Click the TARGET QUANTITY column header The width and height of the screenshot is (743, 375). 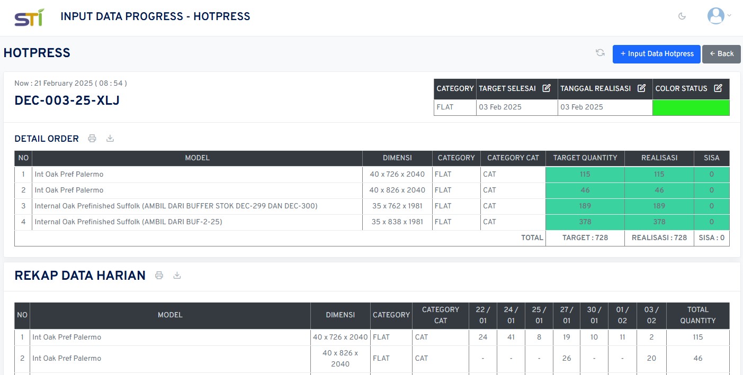(585, 158)
